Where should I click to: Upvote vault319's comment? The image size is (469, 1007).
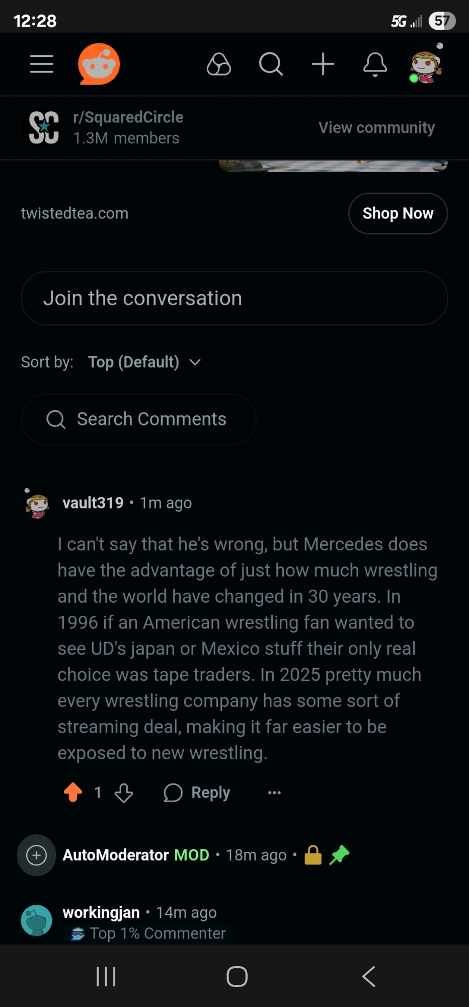click(73, 793)
